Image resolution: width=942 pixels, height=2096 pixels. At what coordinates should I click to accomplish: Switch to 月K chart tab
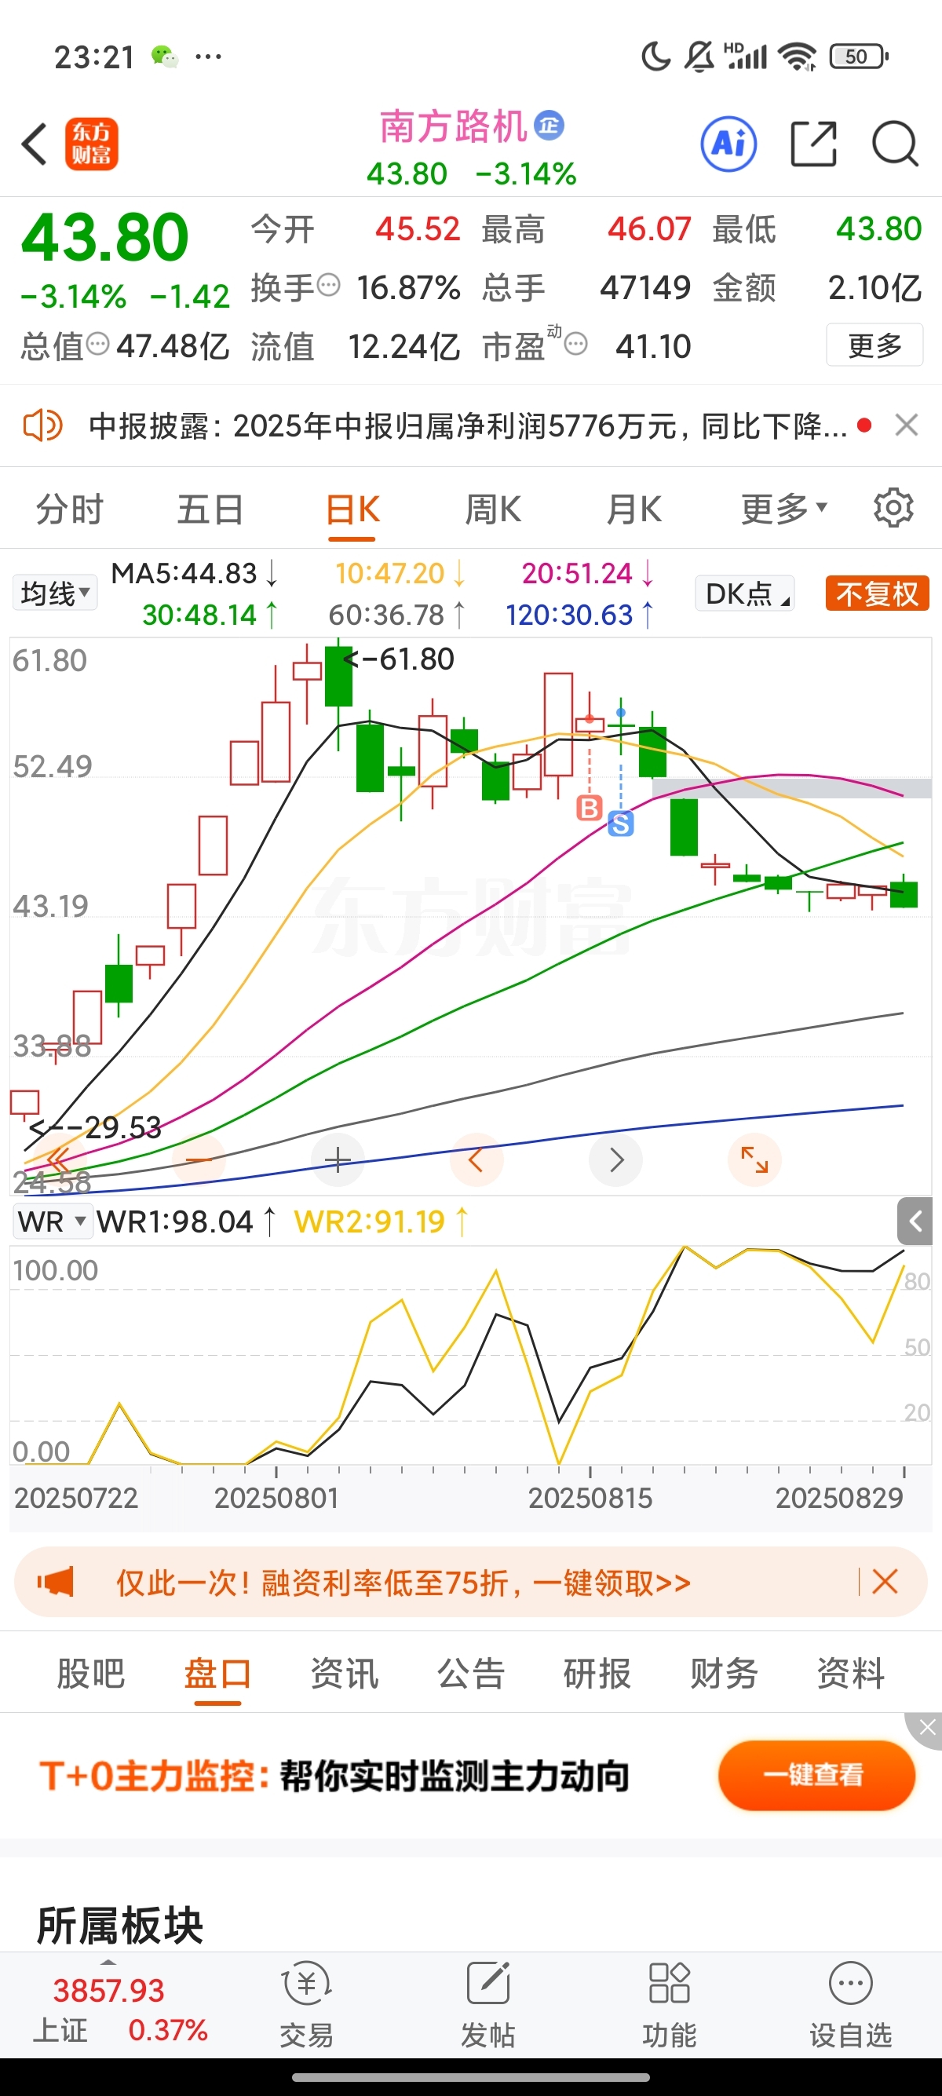[633, 509]
